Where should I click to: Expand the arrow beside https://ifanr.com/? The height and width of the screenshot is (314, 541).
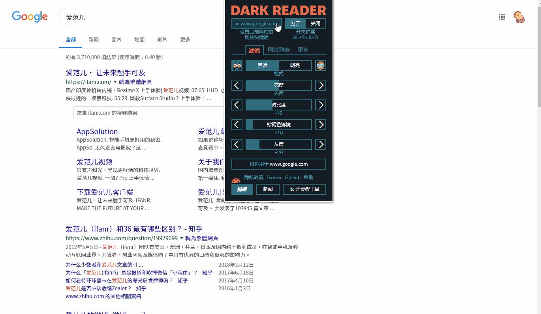tap(115, 82)
